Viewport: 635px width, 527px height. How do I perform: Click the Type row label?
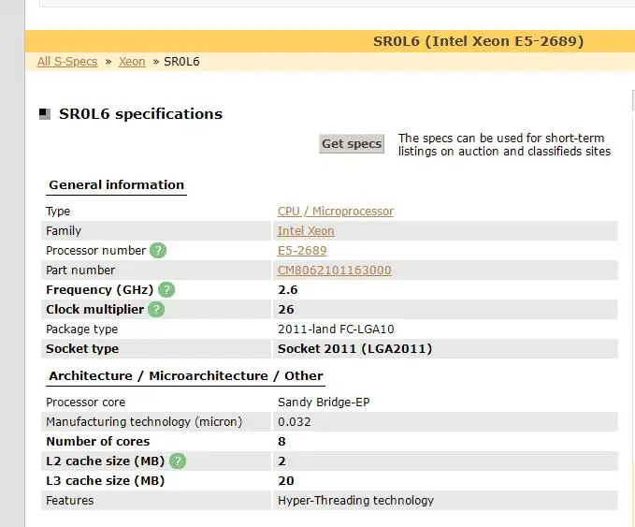[x=58, y=212]
